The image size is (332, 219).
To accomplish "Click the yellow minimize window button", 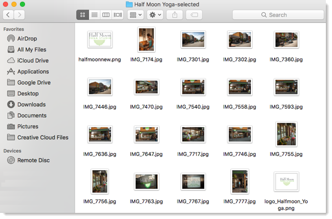I will 14,4.
